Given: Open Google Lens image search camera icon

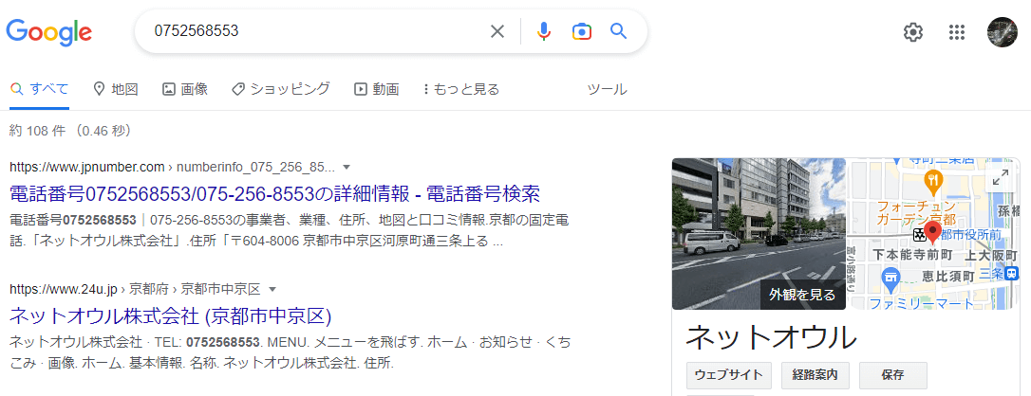Looking at the screenshot, I should pos(581,31).
